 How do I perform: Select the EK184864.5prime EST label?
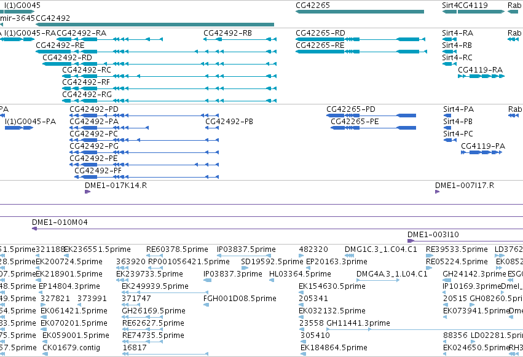point(334,348)
